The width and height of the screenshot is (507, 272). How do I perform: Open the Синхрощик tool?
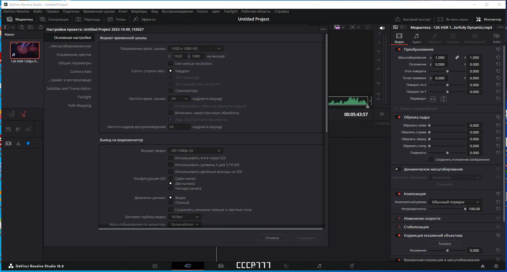[x=54, y=19]
